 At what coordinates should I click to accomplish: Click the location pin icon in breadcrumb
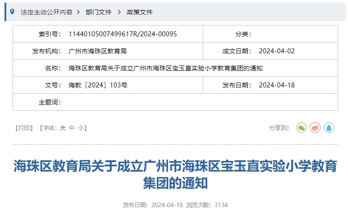pos(12,12)
